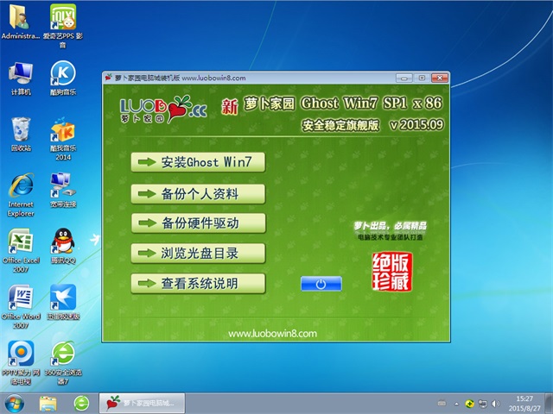This screenshot has width=553, height=414.
Task: Open 备份硬件驱动 in the installer
Action: click(198, 223)
